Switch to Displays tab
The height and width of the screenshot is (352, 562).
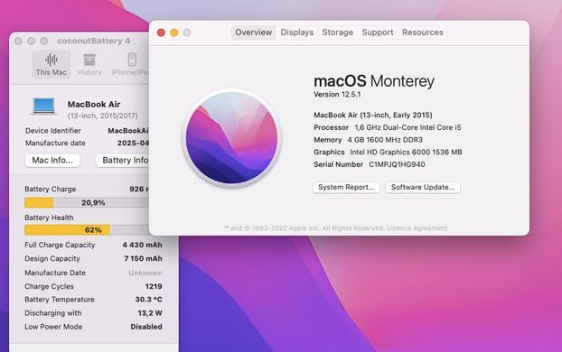click(296, 32)
